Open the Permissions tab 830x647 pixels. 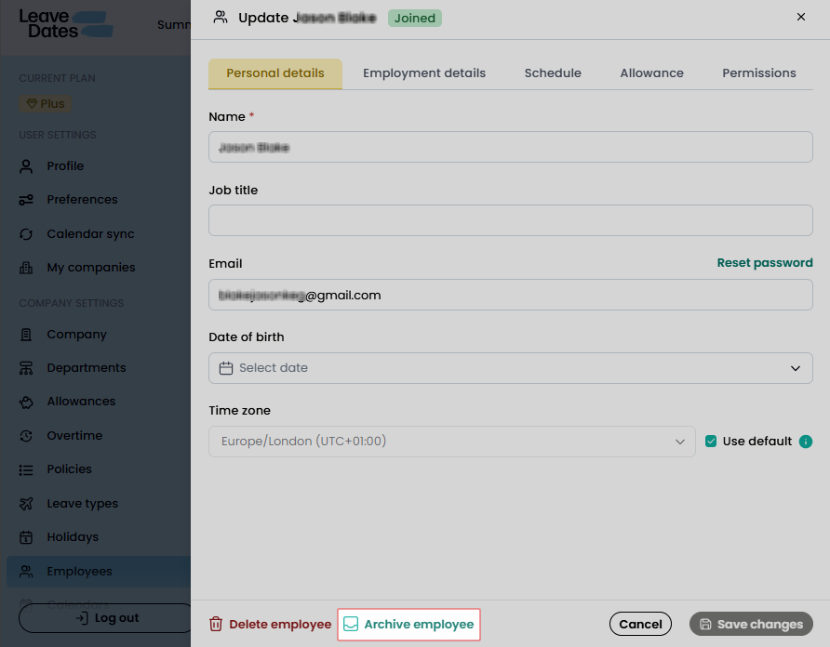pos(759,73)
